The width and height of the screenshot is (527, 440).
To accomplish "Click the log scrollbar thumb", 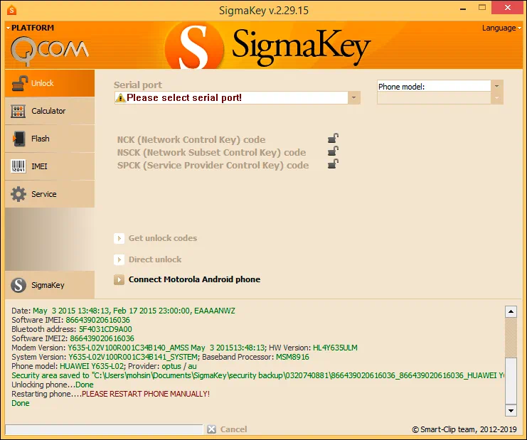I will (511, 380).
